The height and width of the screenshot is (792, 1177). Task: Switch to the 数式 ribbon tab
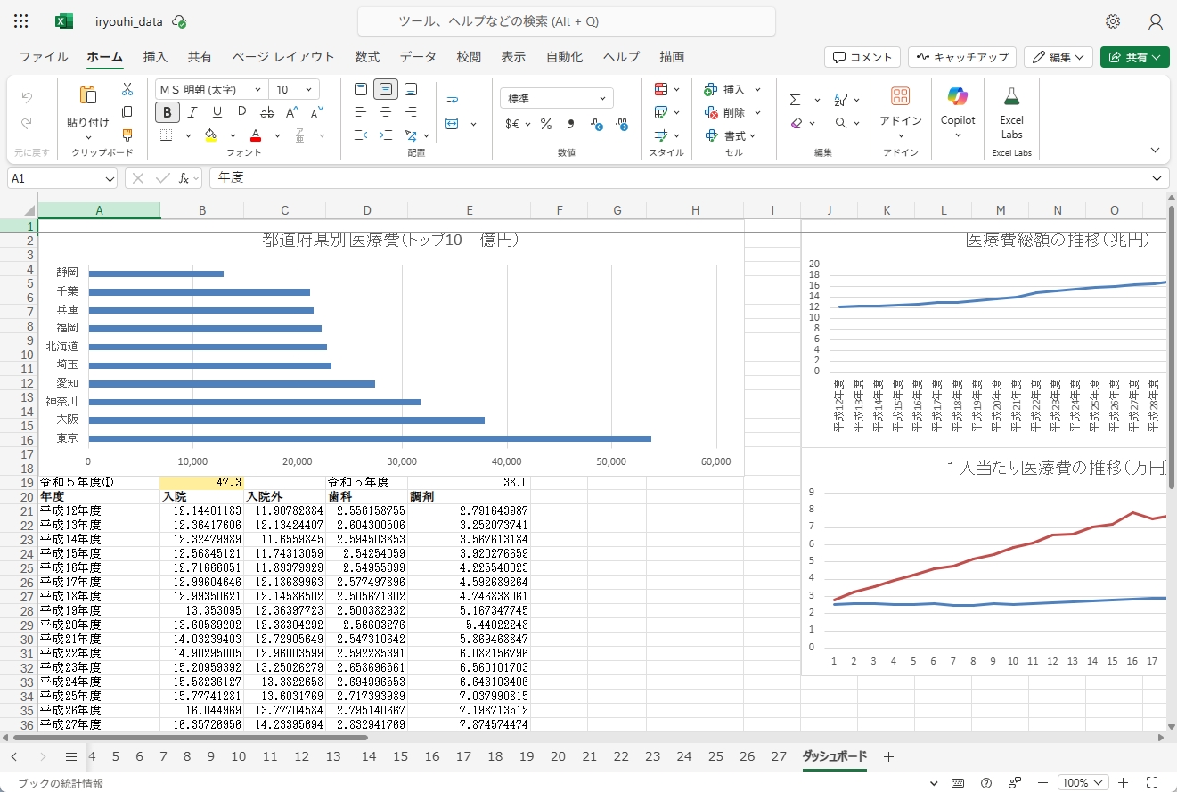point(367,57)
